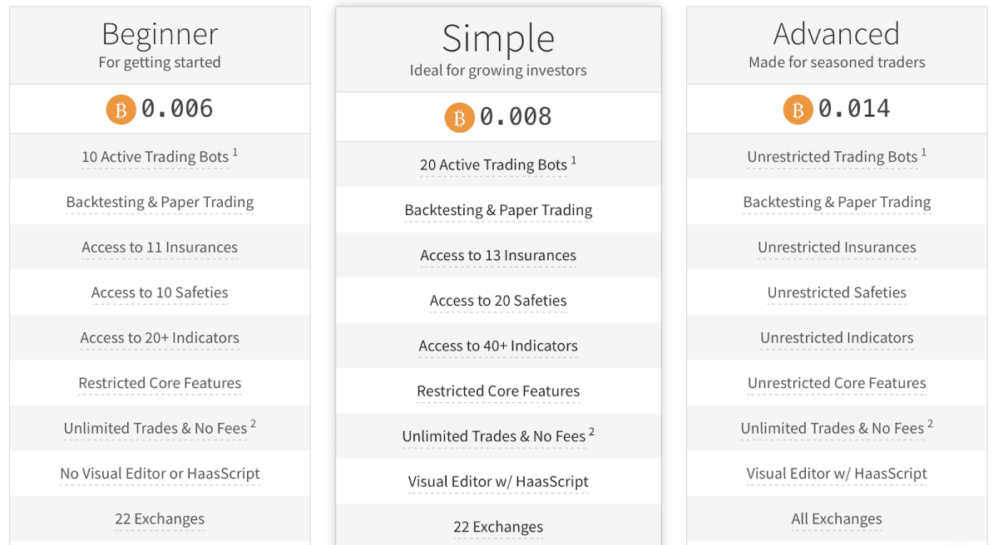Click Access to 13 Insurances
The image size is (998, 545).
coord(498,256)
